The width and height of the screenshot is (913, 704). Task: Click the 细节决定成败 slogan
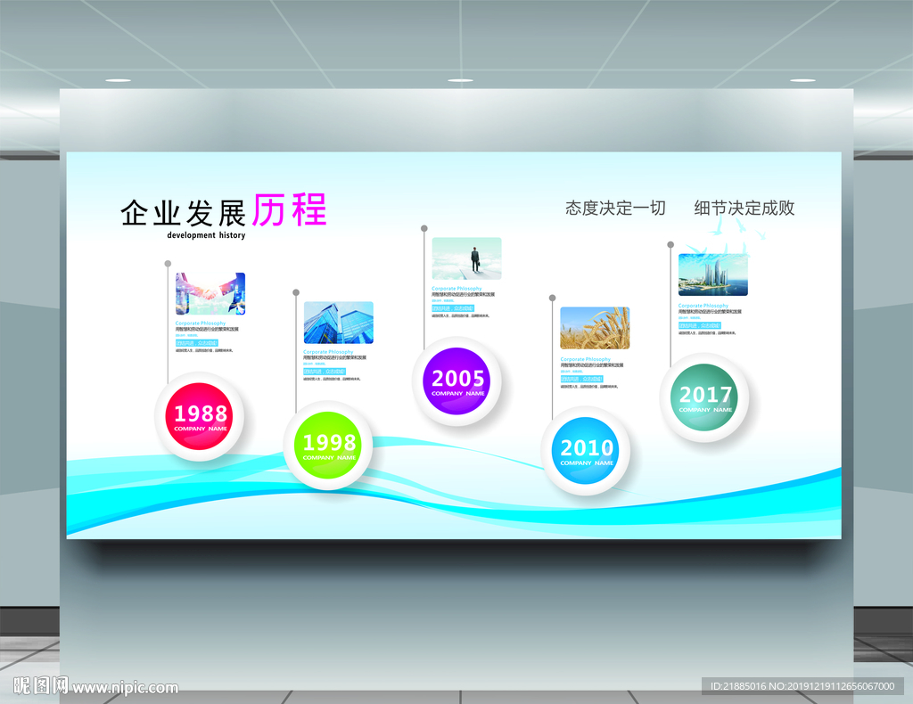coord(744,208)
